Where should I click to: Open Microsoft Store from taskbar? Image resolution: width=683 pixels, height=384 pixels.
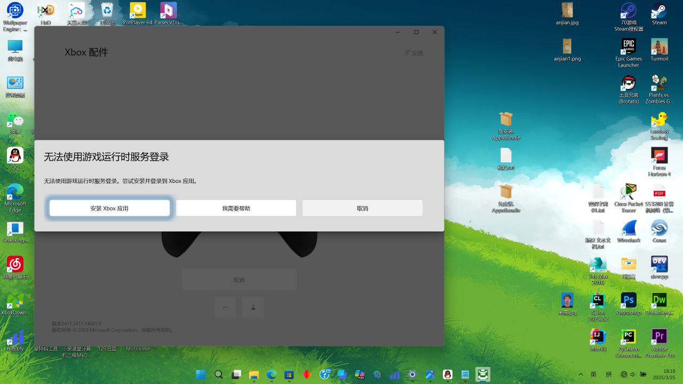tap(289, 375)
